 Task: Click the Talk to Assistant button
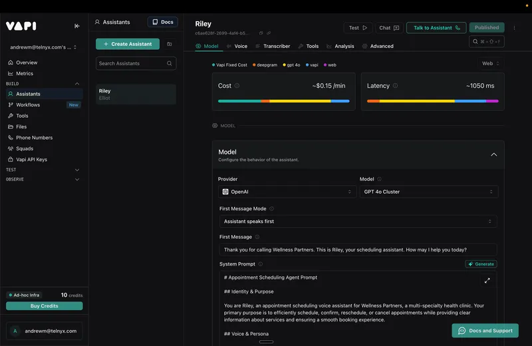[436, 28]
